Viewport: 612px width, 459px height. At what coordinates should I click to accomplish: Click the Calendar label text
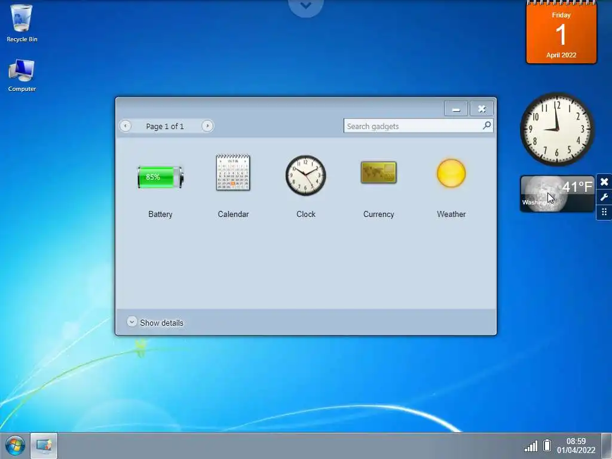coord(233,214)
